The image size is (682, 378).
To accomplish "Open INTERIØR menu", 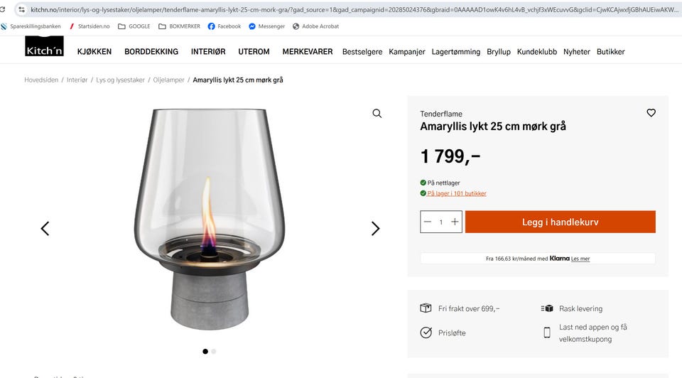I will (208, 52).
